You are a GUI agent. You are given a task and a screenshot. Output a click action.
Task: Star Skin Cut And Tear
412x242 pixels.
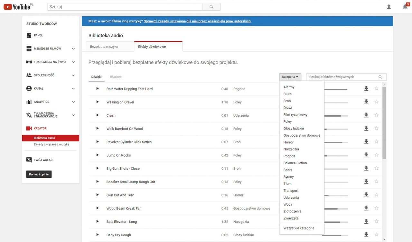pyautogui.click(x=377, y=195)
